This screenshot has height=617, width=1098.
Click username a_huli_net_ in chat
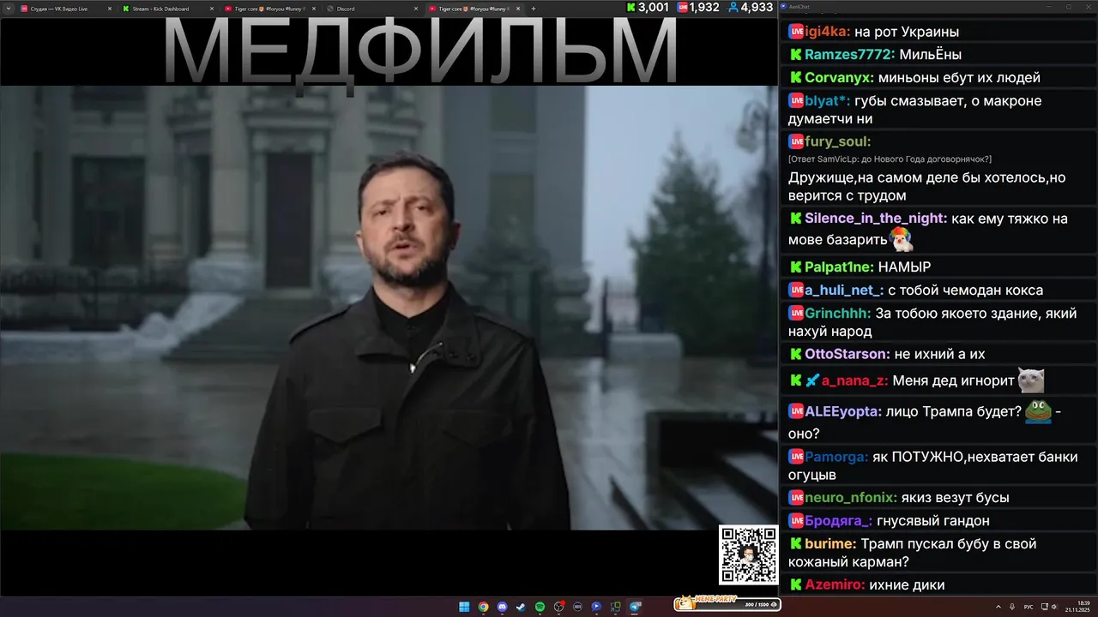click(x=844, y=291)
